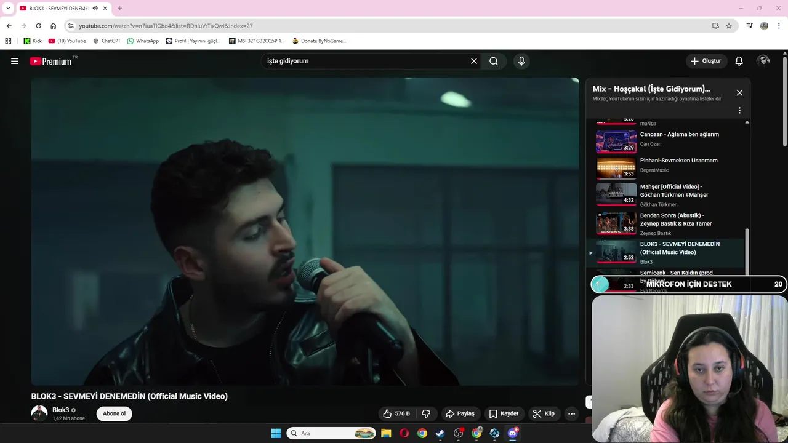
Task: Open account avatar menu
Action: point(764,60)
